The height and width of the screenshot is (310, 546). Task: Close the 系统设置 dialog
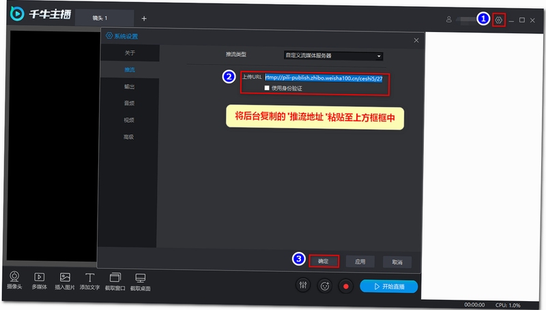coord(416,40)
